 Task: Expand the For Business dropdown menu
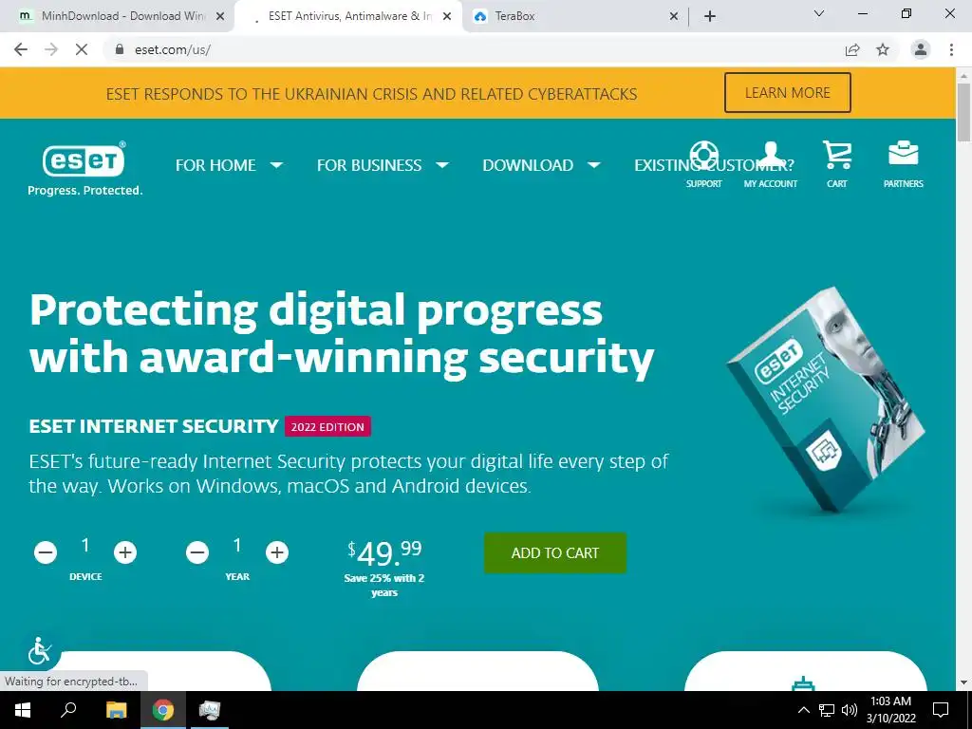[383, 165]
